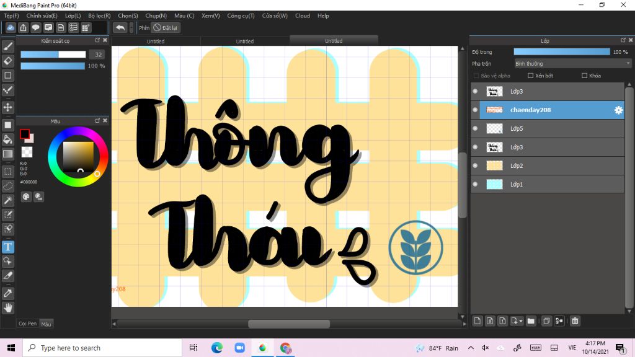635x357 pixels.
Task: Select the Move tool
Action: point(7,107)
